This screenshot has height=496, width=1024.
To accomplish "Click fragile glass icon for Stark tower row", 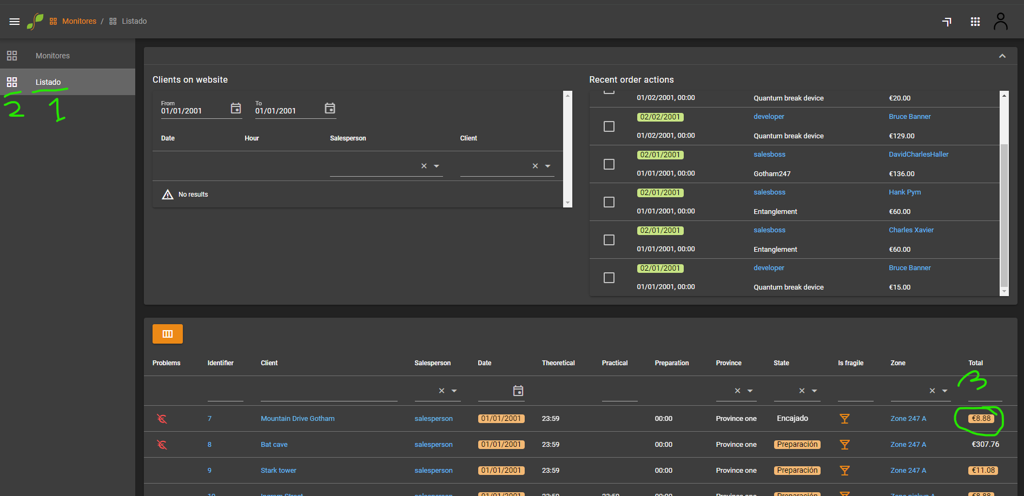I will point(844,471).
